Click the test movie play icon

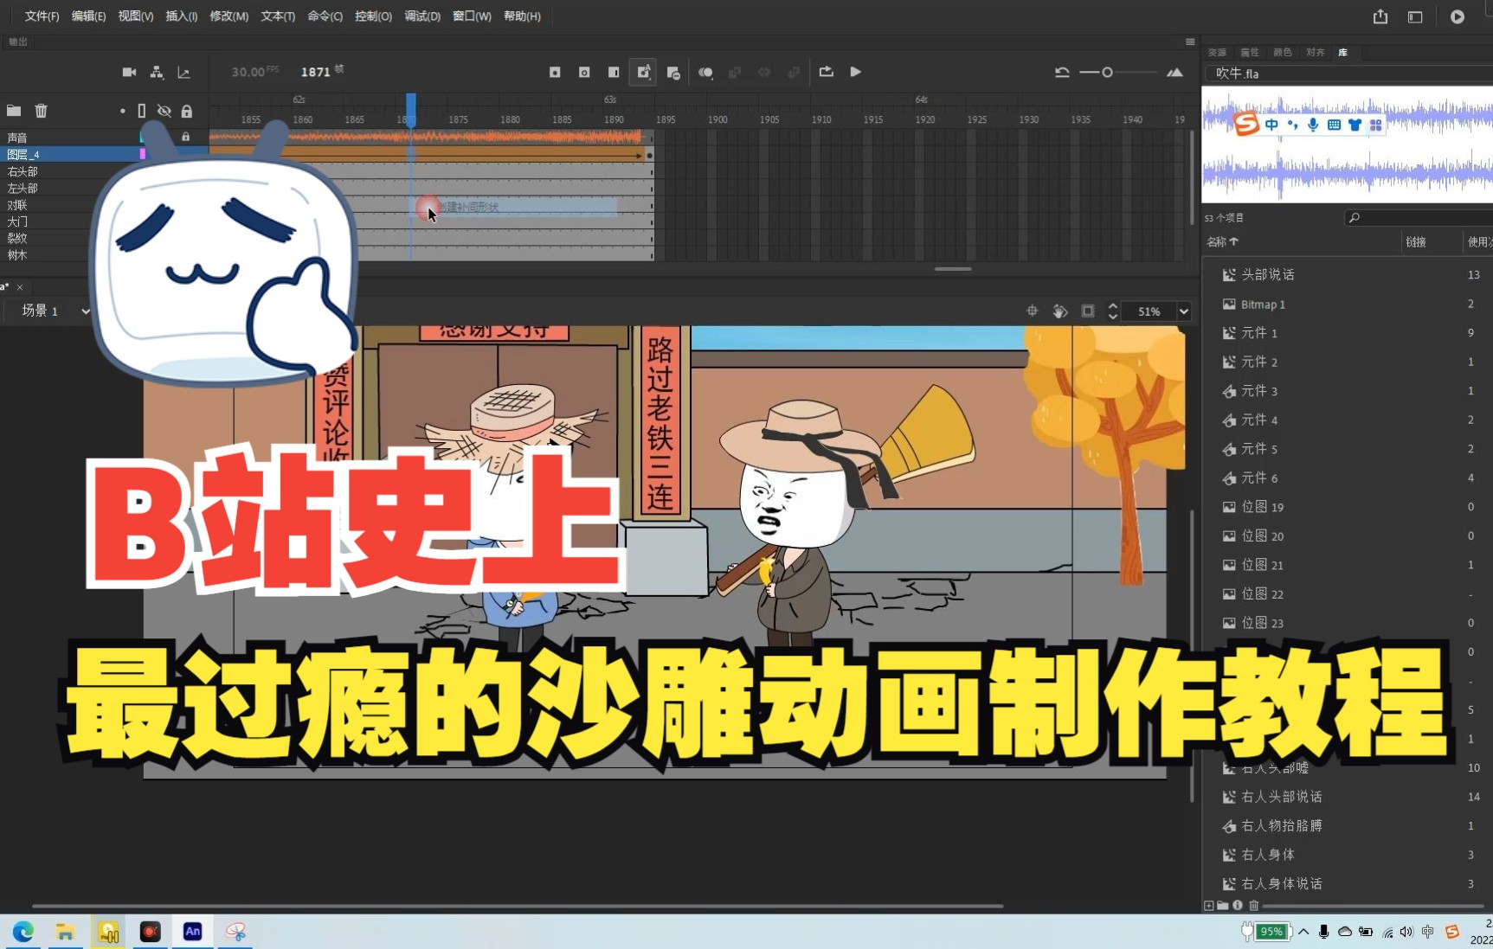click(x=1458, y=16)
